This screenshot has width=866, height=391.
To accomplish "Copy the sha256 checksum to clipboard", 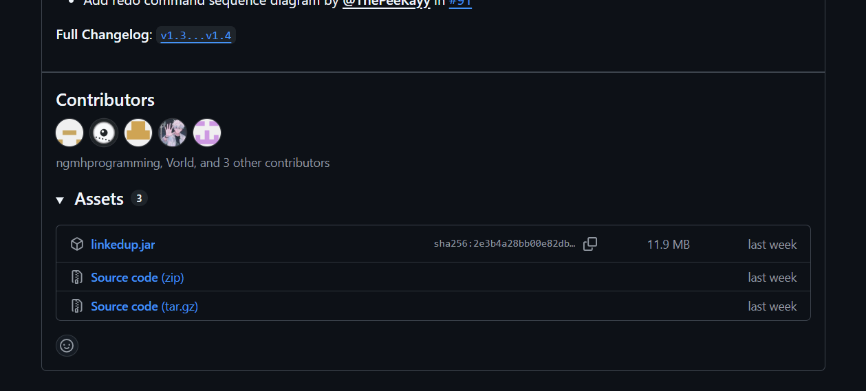I will click(x=590, y=244).
